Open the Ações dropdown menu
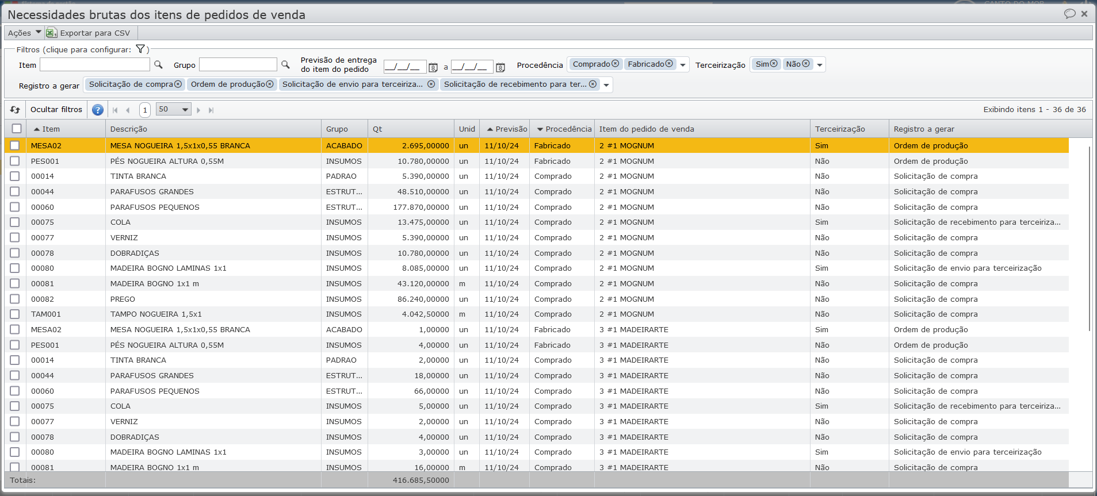Image resolution: width=1097 pixels, height=496 pixels. pyautogui.click(x=24, y=33)
